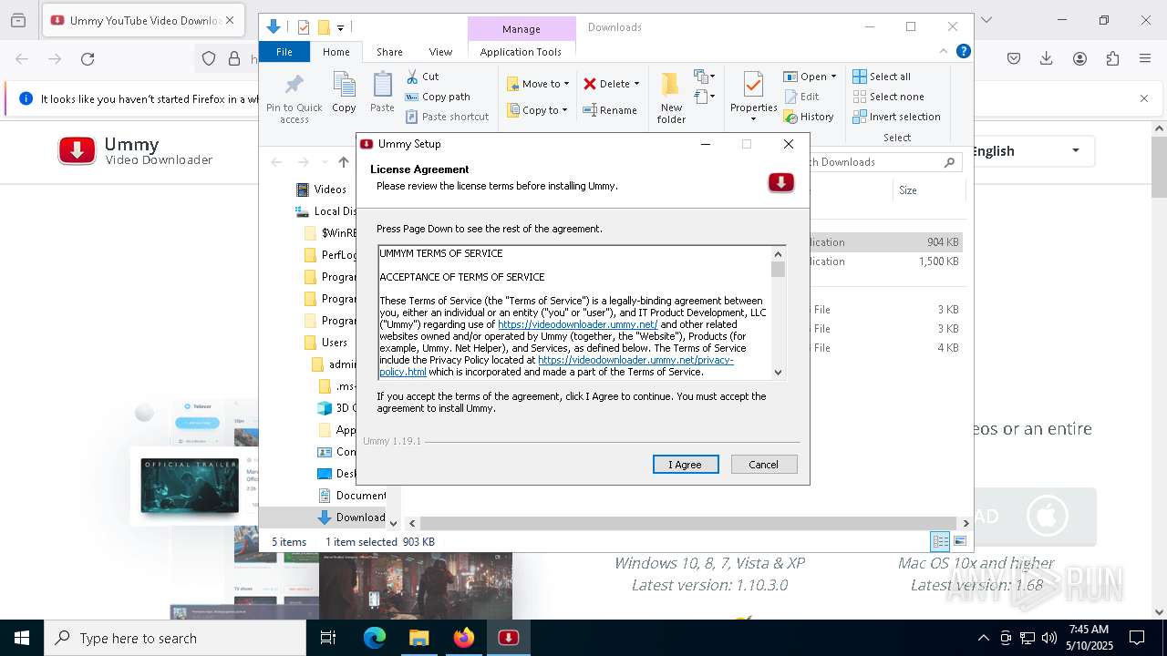This screenshot has height=656, width=1167.
Task: Click the Search Downloads box
Action: coord(880,162)
